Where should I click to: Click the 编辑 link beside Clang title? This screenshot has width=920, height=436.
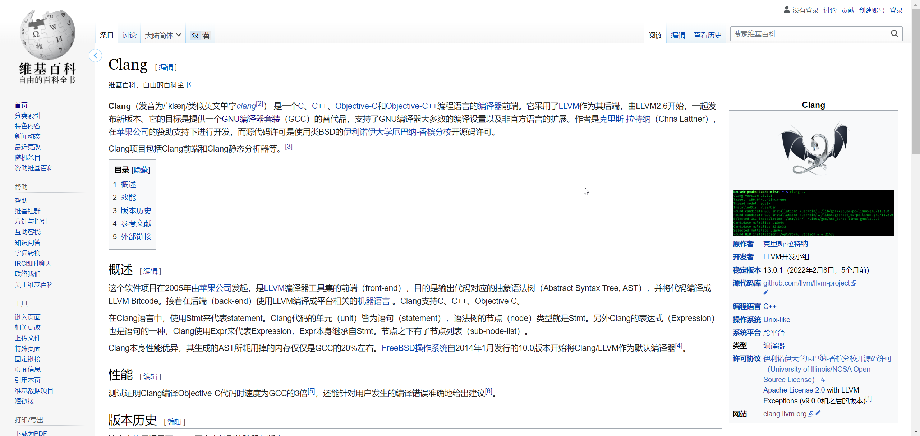click(x=166, y=67)
